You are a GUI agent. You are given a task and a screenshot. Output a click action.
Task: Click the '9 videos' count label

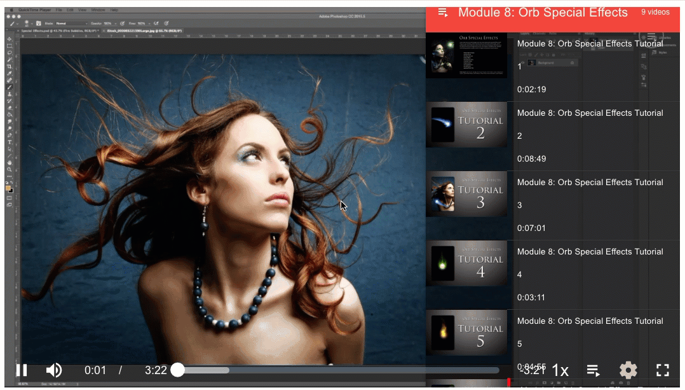pyautogui.click(x=655, y=12)
